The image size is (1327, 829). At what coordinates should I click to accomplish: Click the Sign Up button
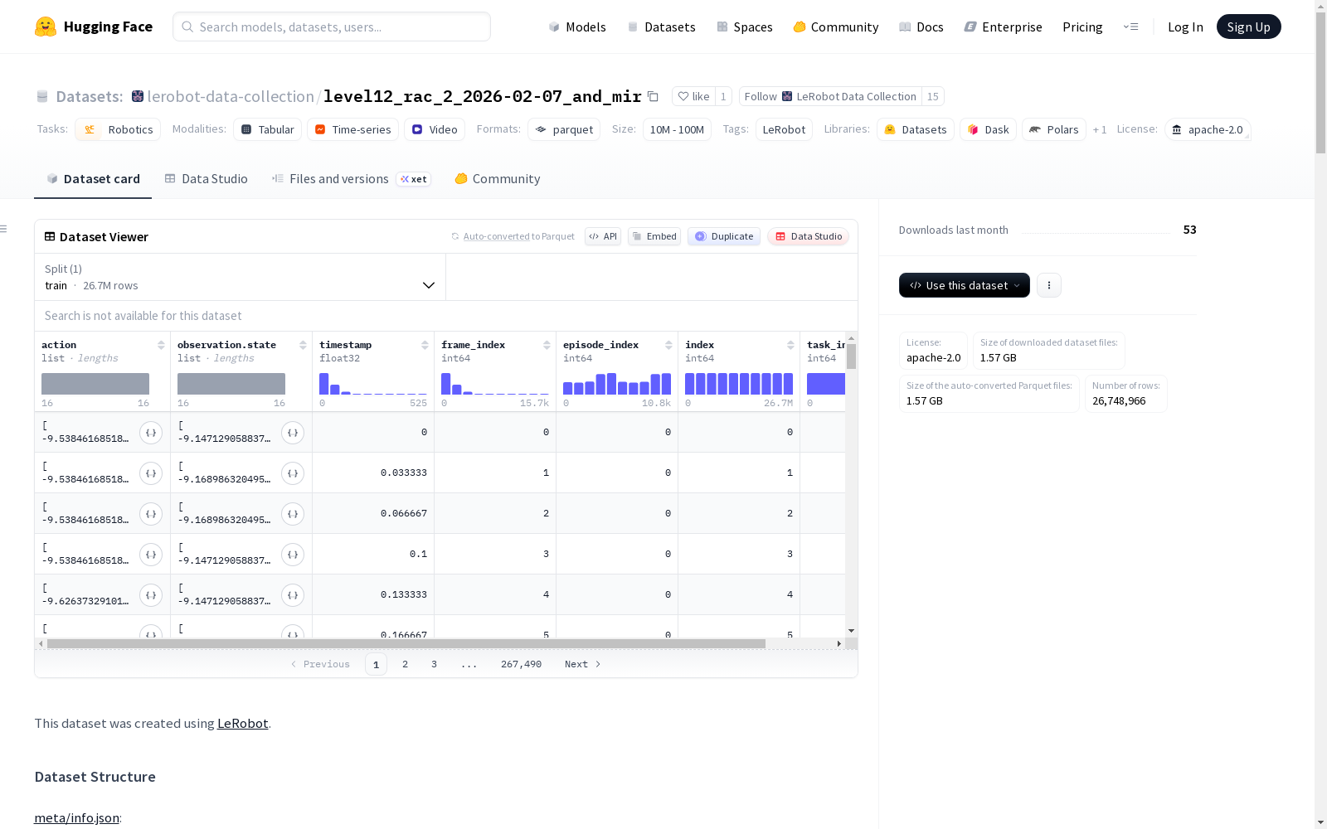pos(1249,27)
